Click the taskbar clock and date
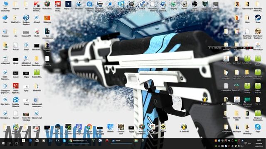Screen dimensions: 266x149 click(259, 143)
